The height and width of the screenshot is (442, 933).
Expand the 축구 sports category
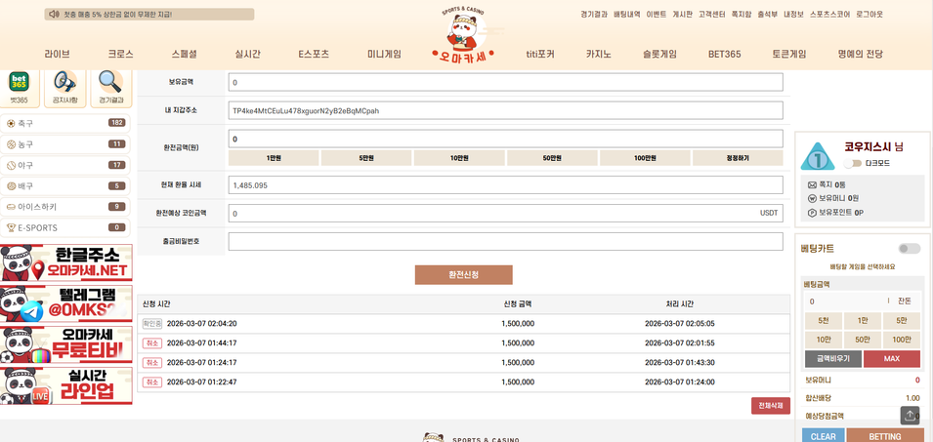66,123
